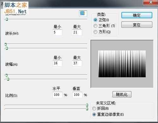Click the 比例(S) scale label
The image size is (158, 123).
click(x=11, y=96)
